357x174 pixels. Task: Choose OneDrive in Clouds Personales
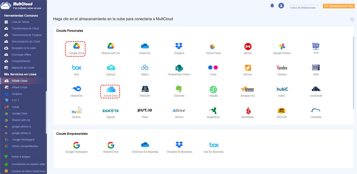coord(145,49)
